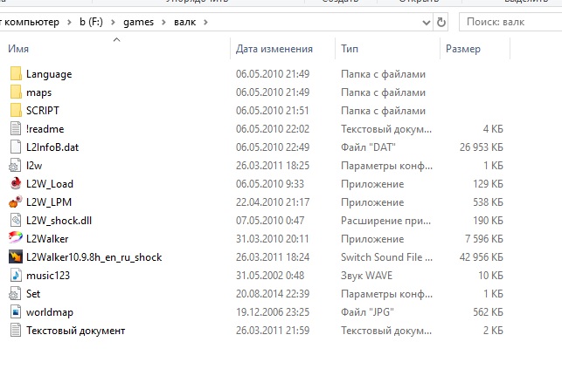Click the !readme text file icon

click(x=16, y=128)
